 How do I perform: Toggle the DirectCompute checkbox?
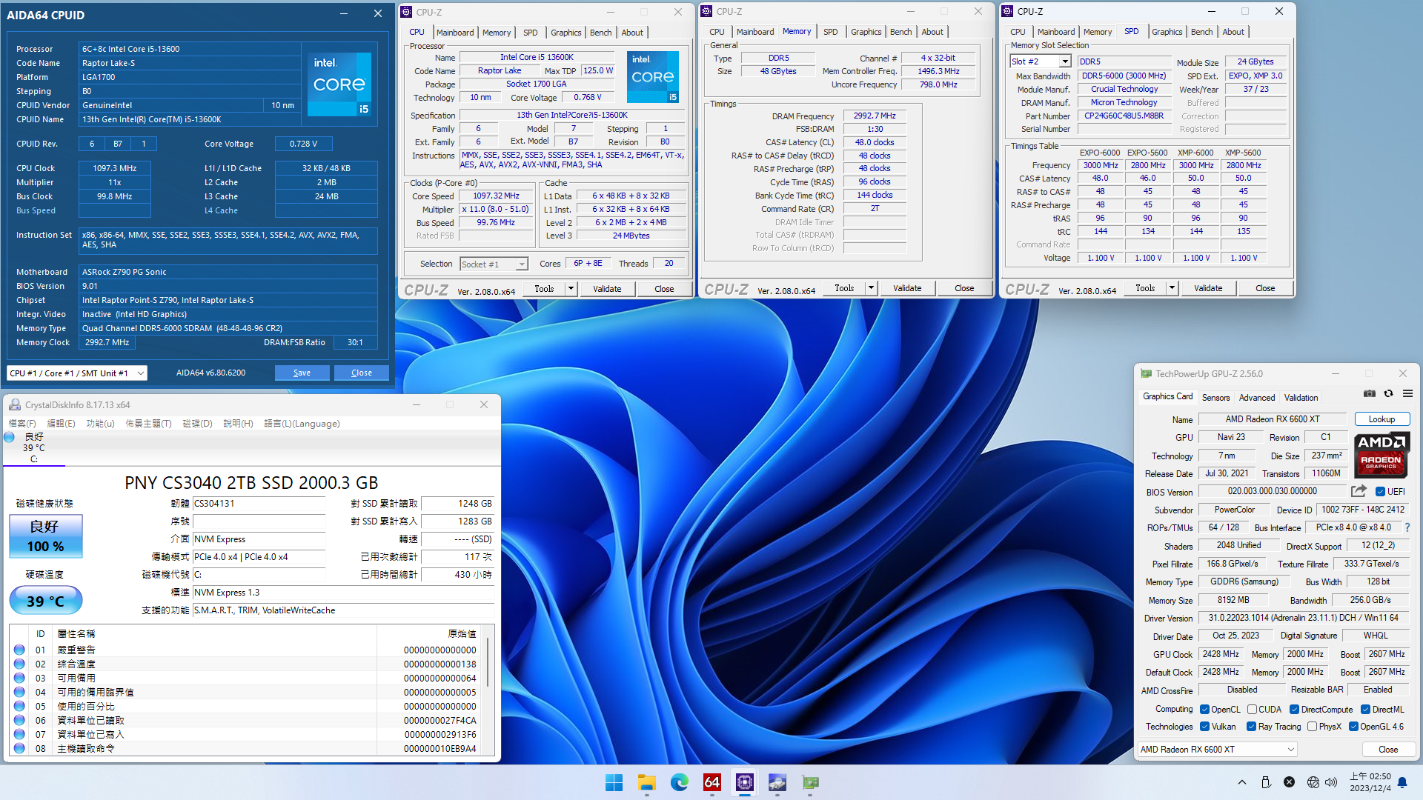1295,709
